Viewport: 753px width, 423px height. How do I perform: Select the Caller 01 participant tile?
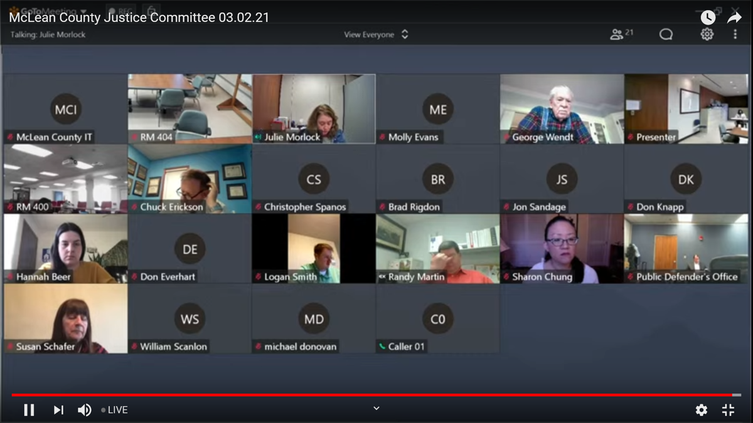(x=437, y=318)
